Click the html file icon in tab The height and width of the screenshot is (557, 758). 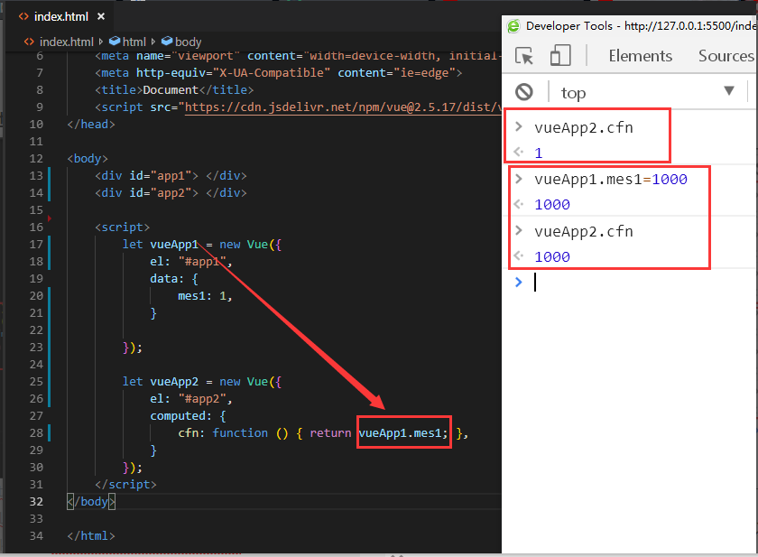point(23,16)
